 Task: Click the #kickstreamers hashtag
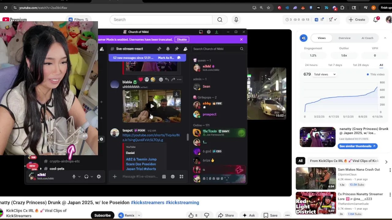[x=148, y=203]
